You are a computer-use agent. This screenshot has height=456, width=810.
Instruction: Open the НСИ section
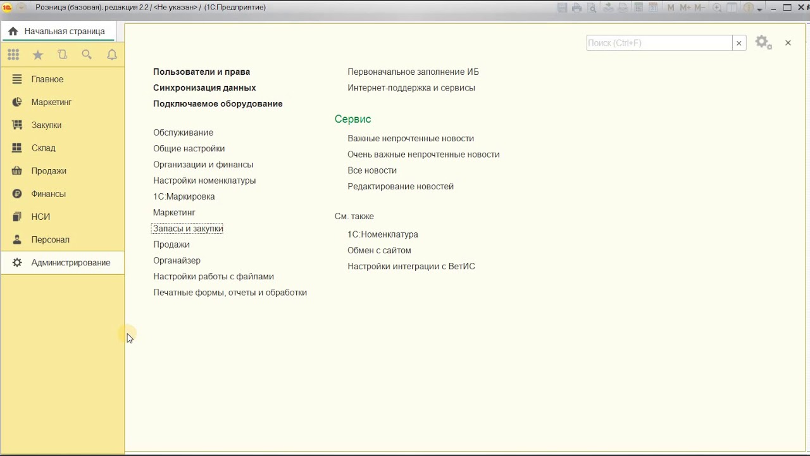point(63,217)
